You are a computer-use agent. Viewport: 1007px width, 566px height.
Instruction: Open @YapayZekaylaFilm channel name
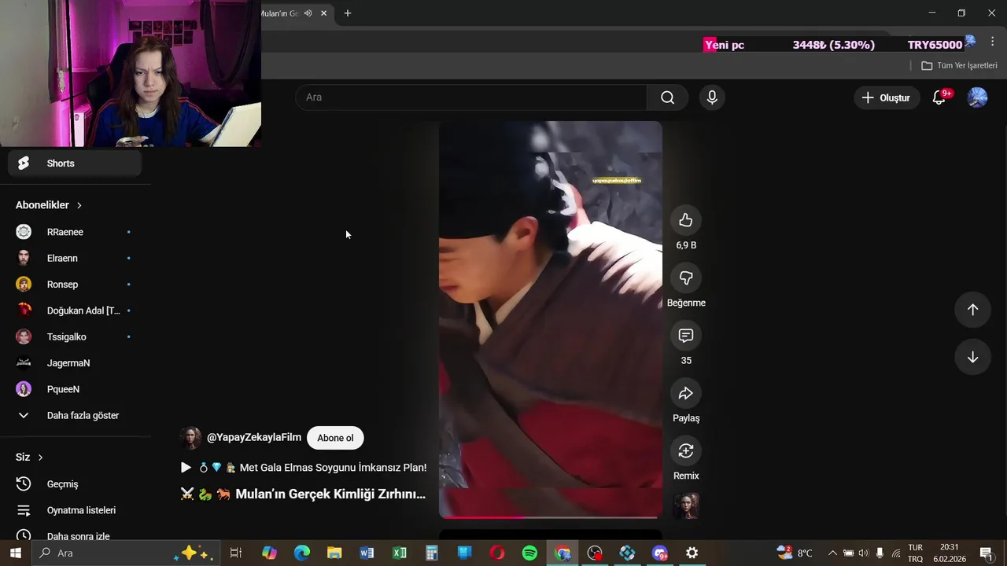[x=253, y=437]
